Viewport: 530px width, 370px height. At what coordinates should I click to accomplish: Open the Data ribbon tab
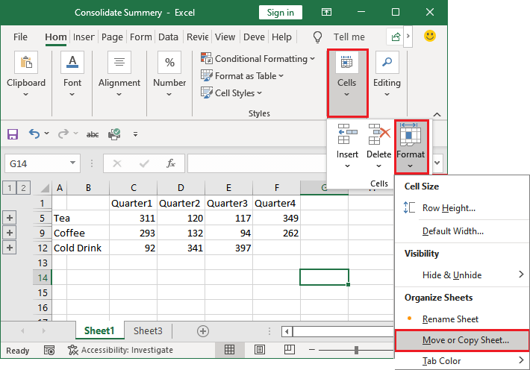(x=168, y=37)
